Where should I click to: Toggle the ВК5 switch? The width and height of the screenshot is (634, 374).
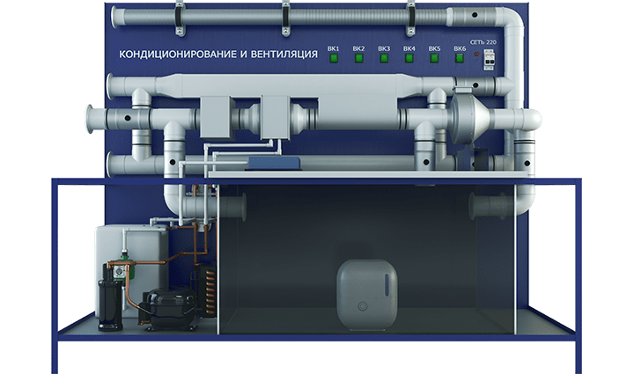click(x=434, y=60)
